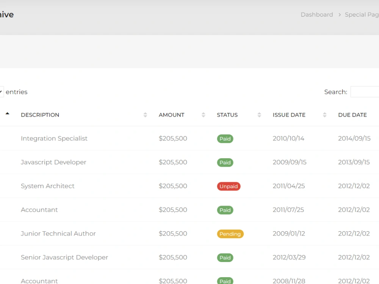Click the green Paid badge for Integration Specialist
This screenshot has height=284, width=379.
pos(225,139)
